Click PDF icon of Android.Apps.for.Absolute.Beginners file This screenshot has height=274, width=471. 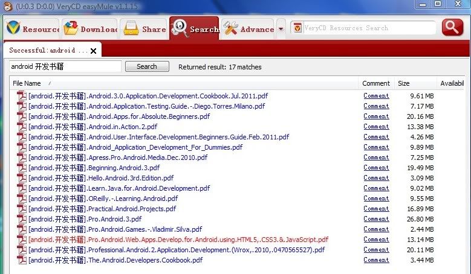pos(22,116)
